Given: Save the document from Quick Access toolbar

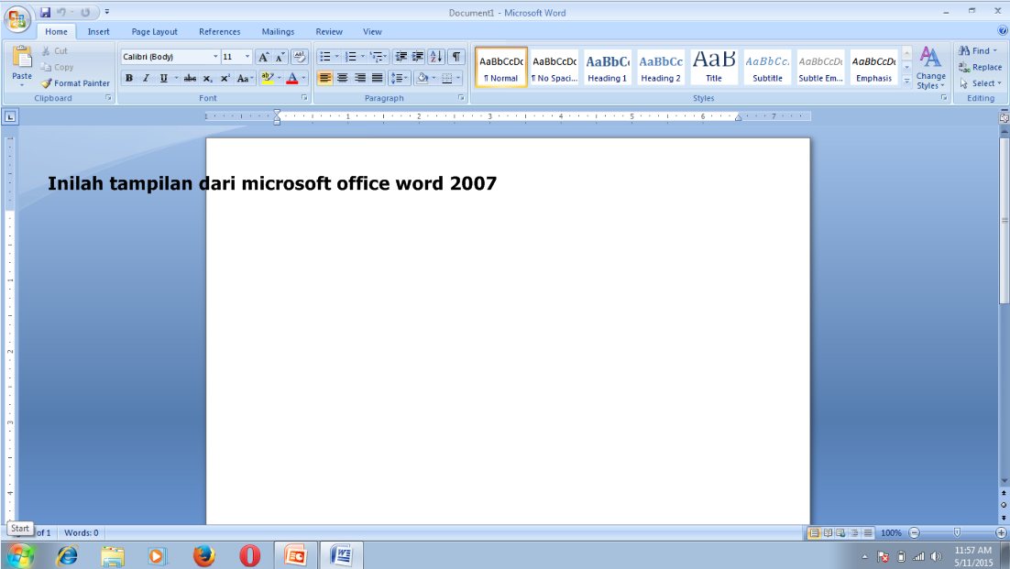Looking at the screenshot, I should pos(45,12).
